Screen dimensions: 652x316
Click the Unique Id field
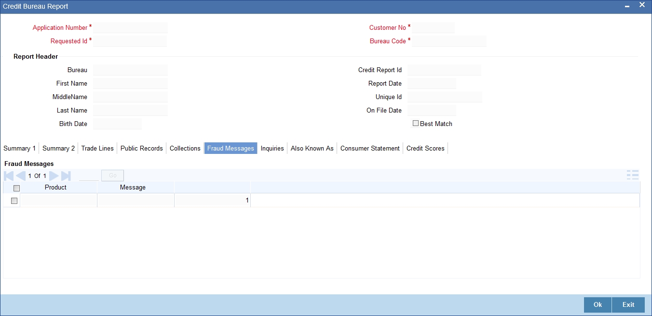coord(445,97)
